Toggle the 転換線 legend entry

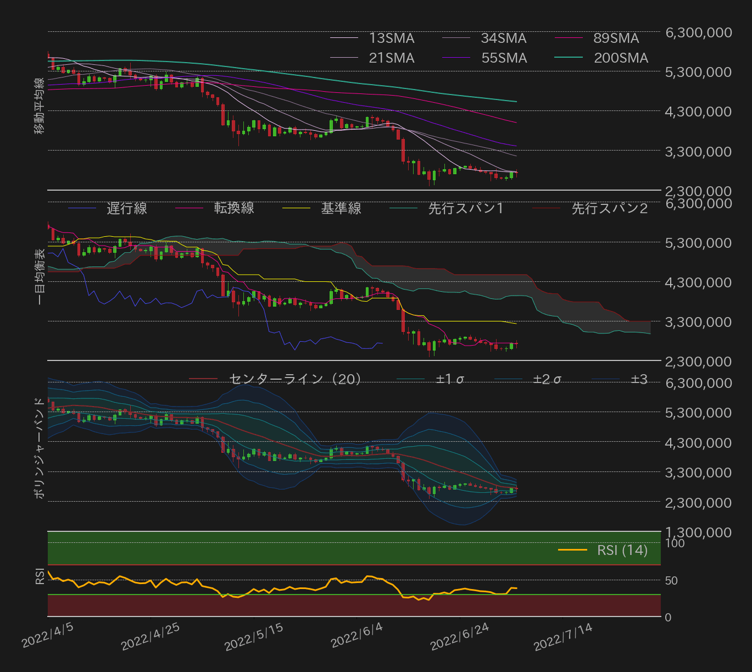click(233, 209)
